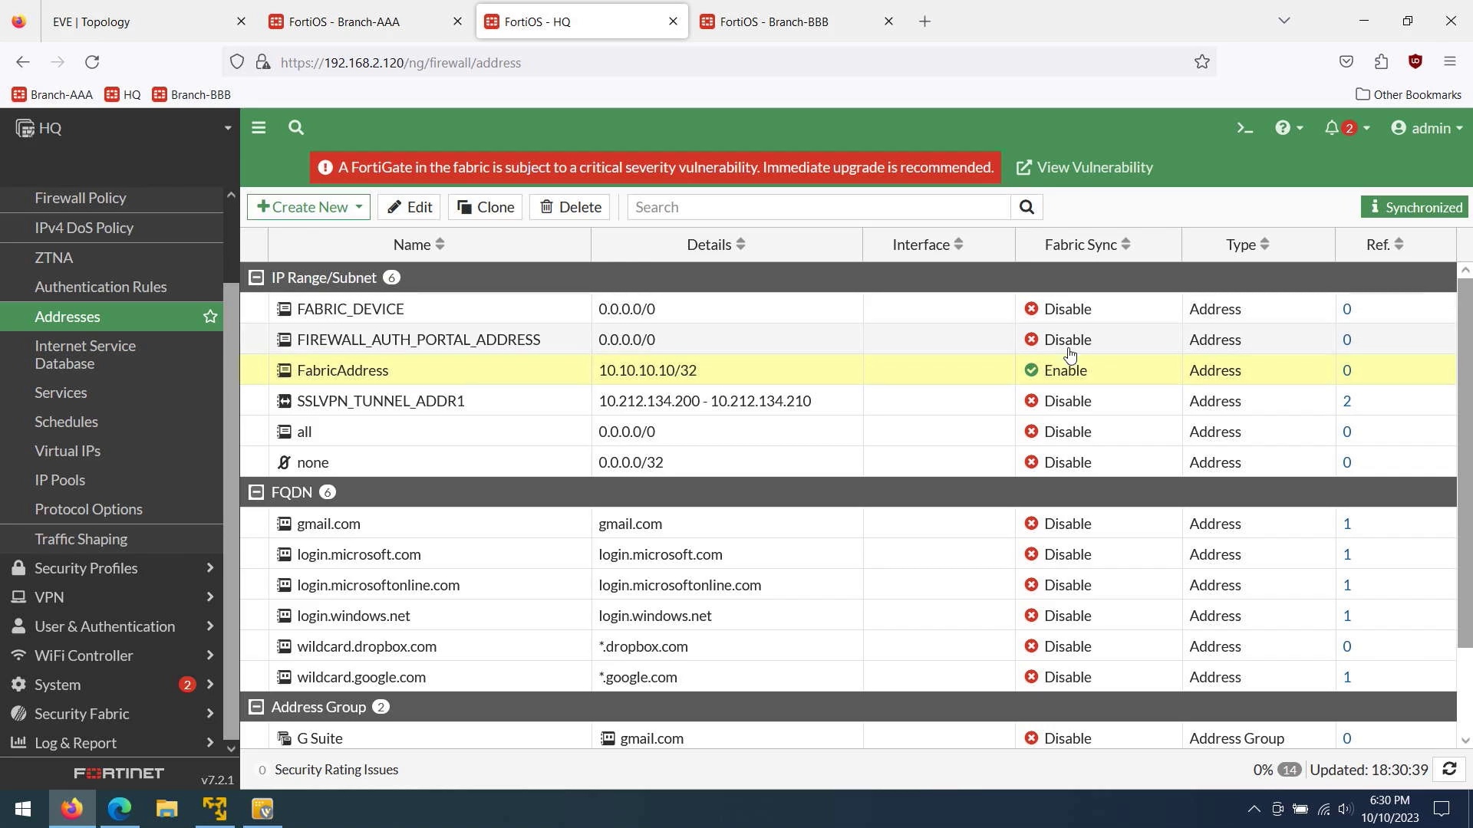
Task: Bookmark this page with the star icon
Action: (x=1202, y=62)
